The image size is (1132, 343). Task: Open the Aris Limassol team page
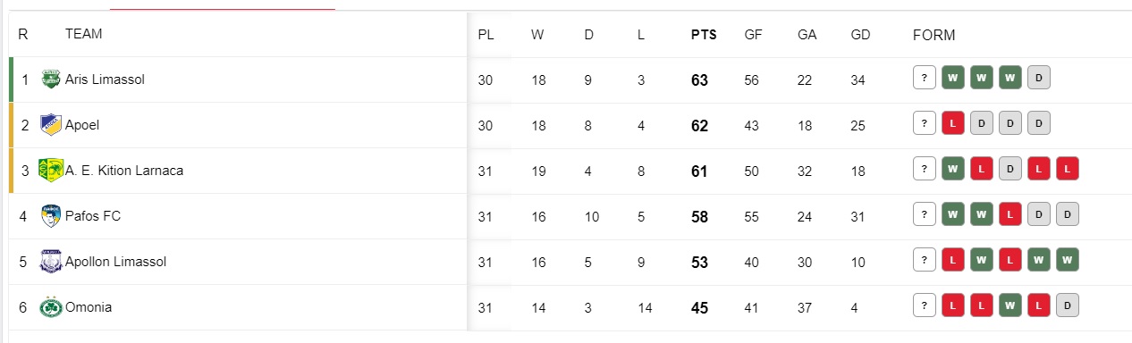tap(105, 79)
